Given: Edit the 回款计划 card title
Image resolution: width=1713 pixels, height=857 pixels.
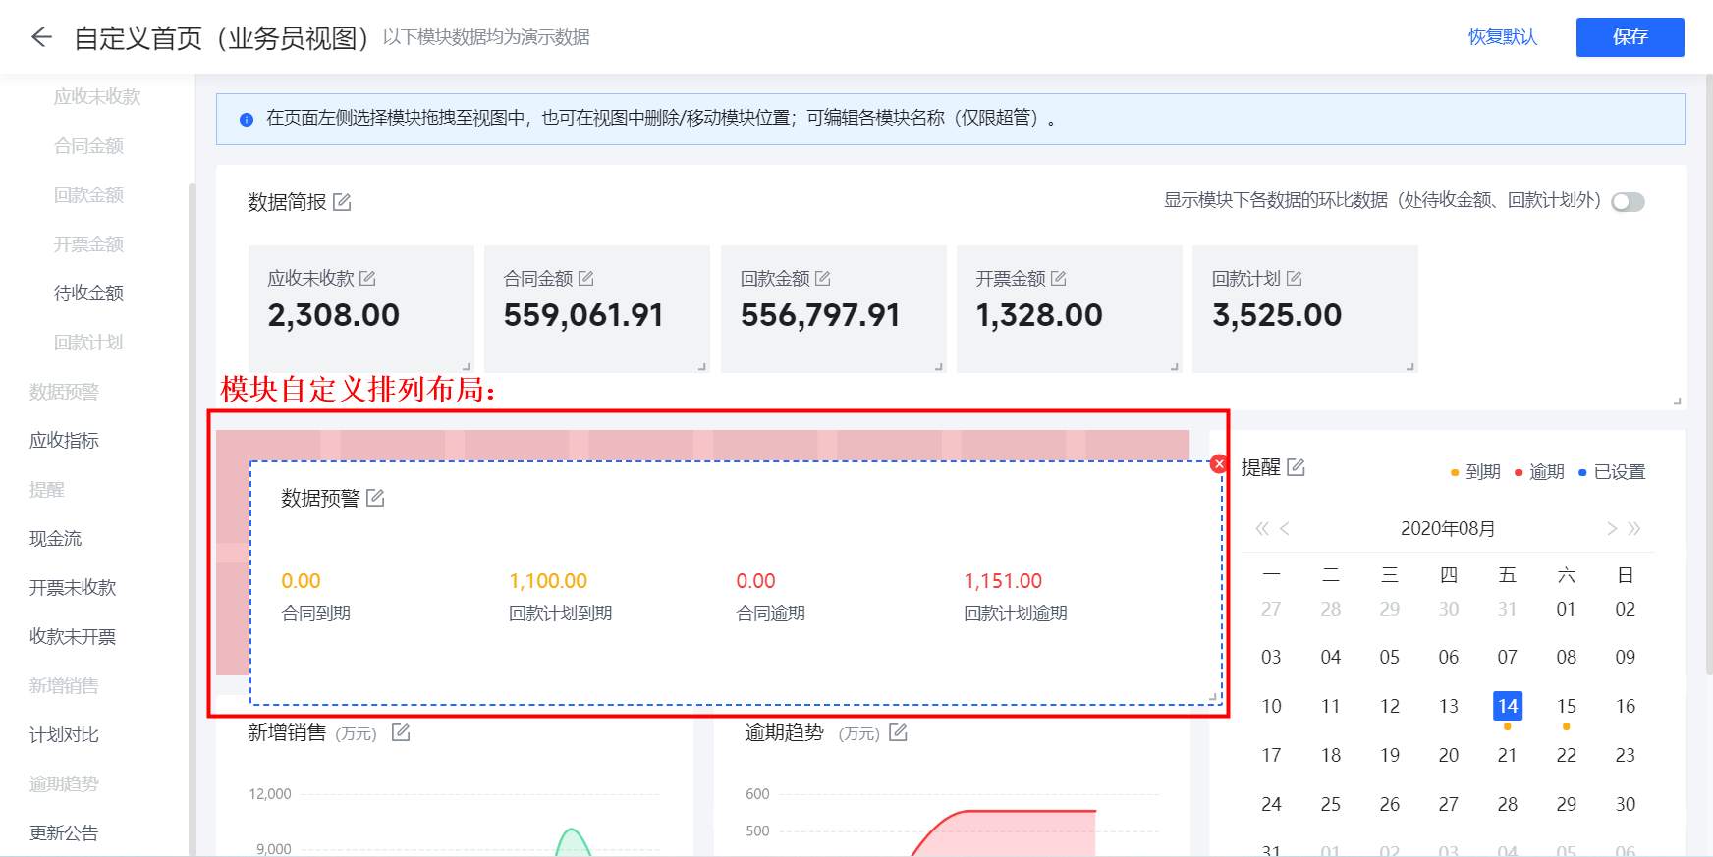Looking at the screenshot, I should click(1294, 279).
